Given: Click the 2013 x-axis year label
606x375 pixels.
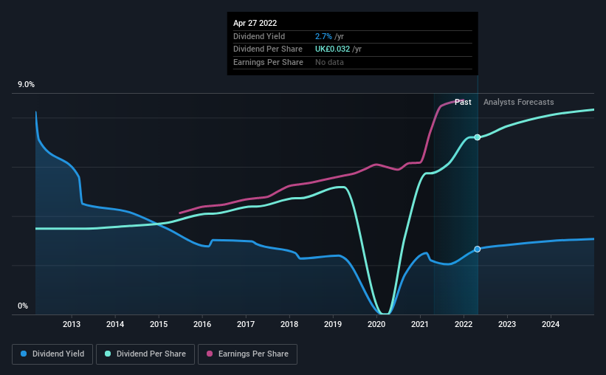Looking at the screenshot, I should [x=72, y=324].
